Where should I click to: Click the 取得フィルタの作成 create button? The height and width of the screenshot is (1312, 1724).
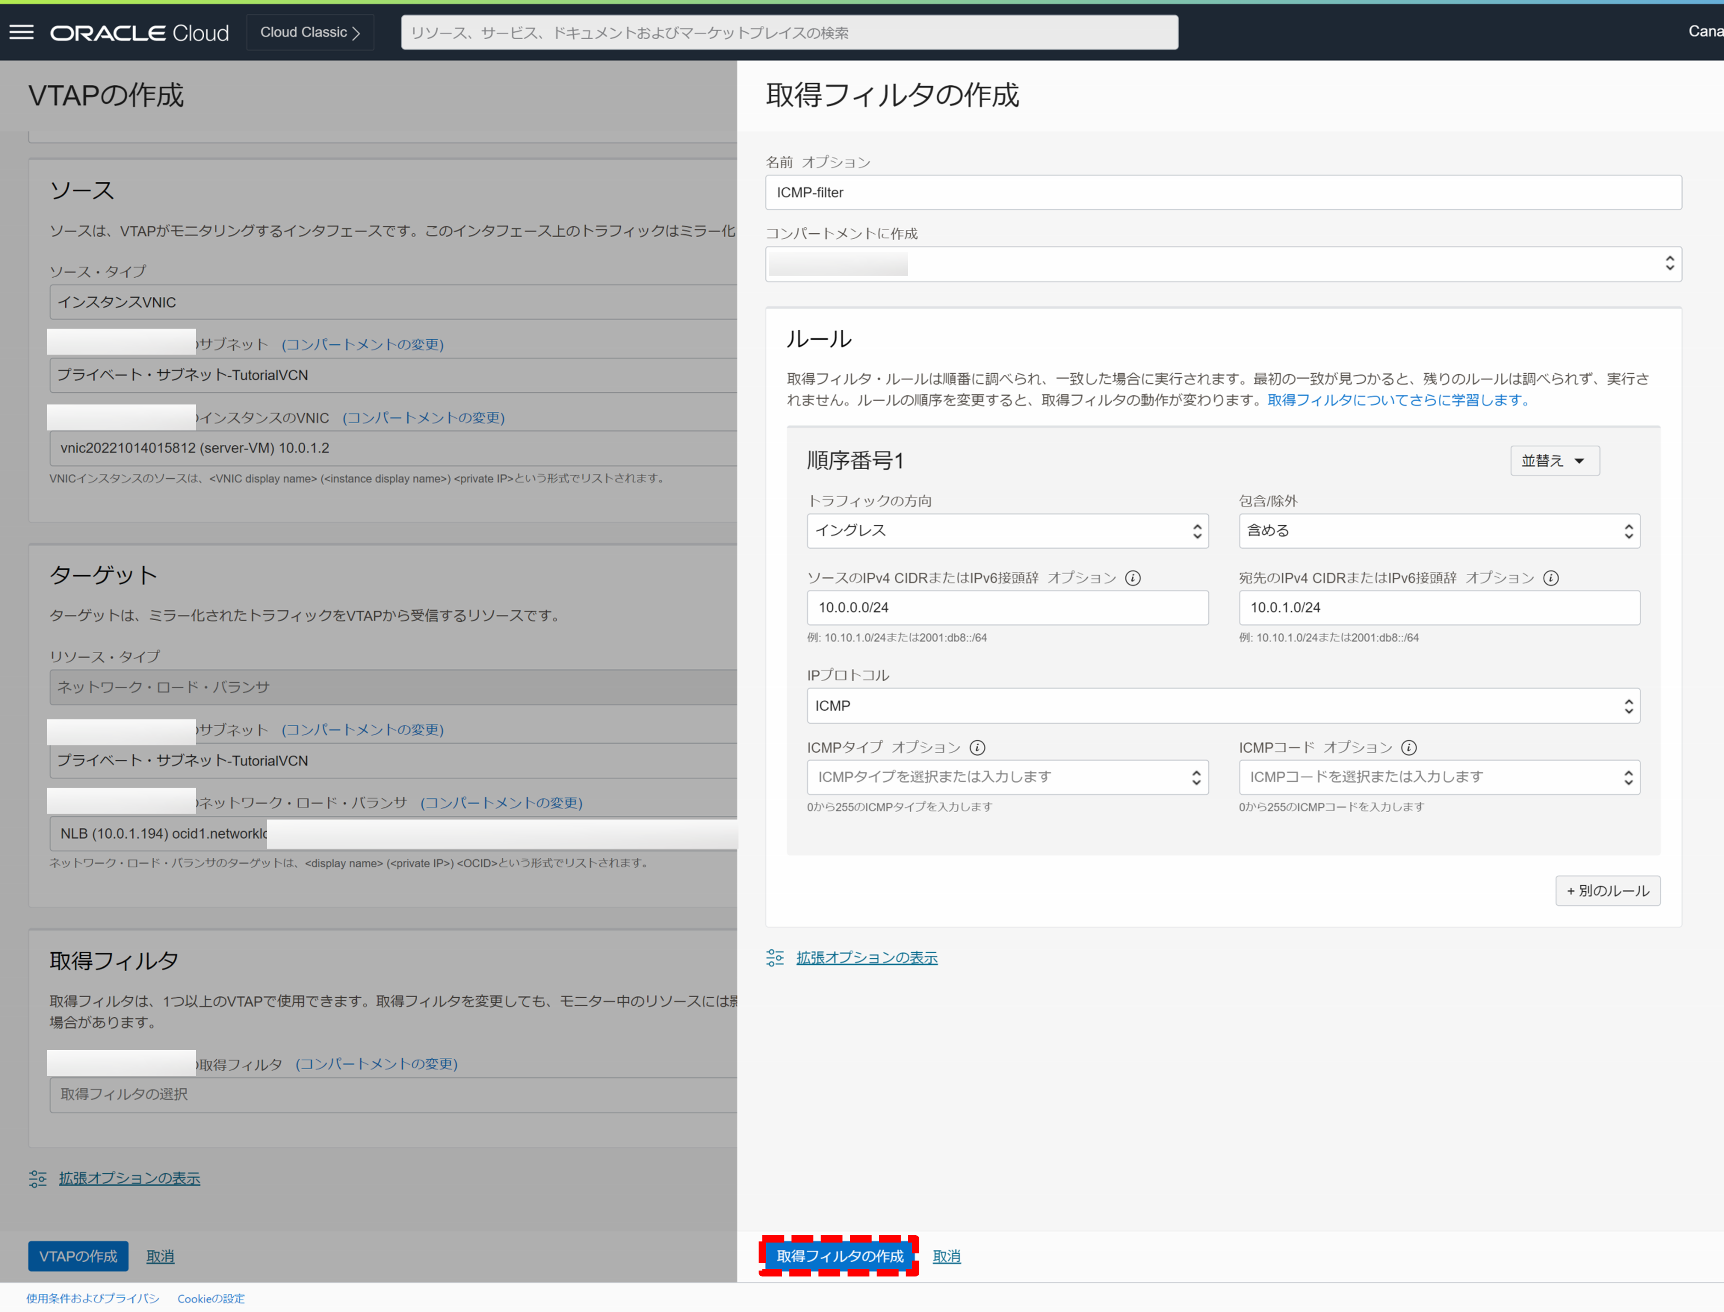(839, 1256)
